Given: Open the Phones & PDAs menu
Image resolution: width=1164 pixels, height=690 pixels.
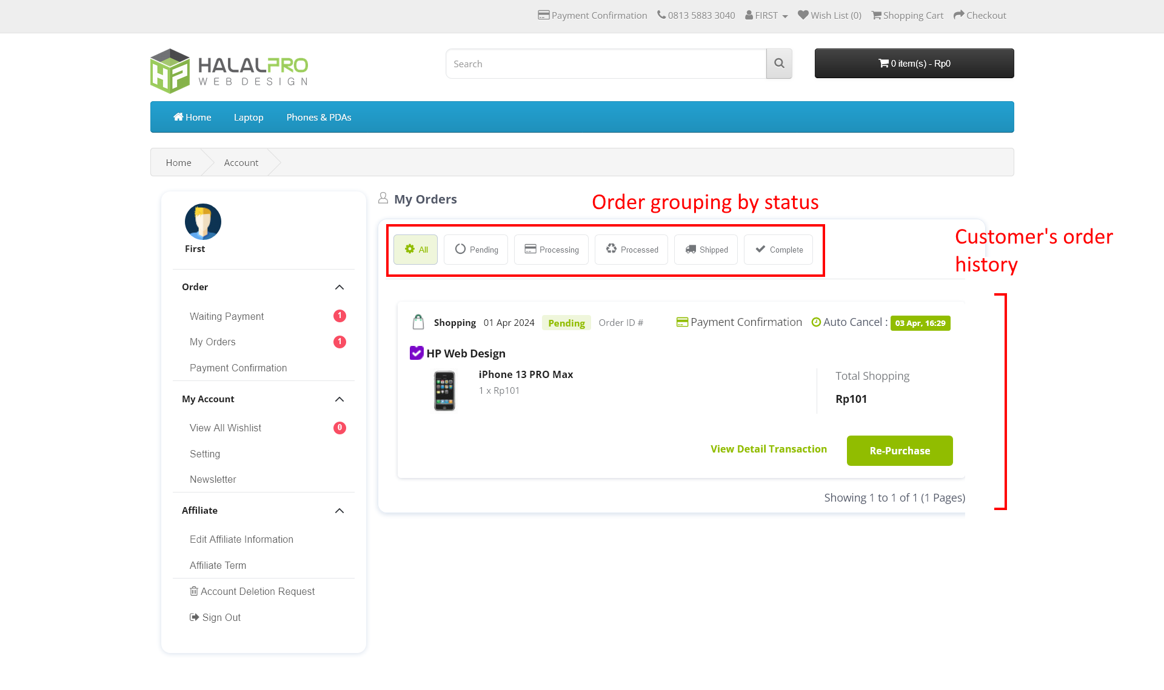Looking at the screenshot, I should 318,117.
